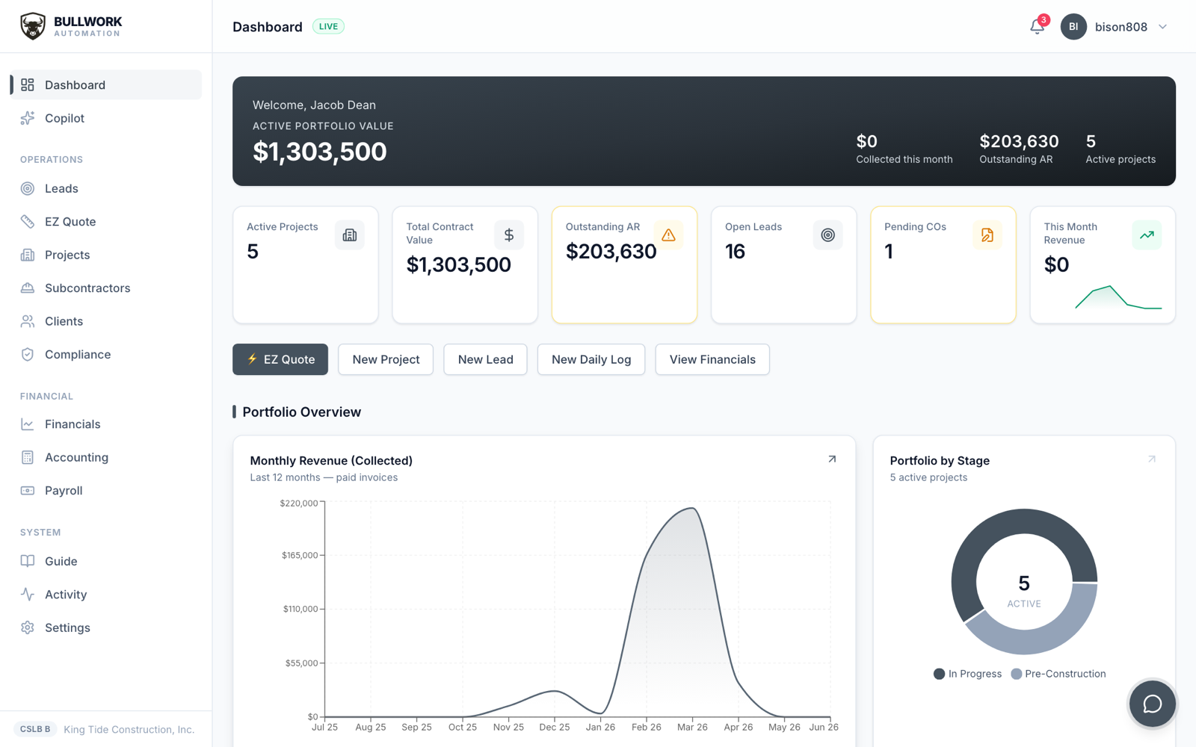Click the Portfolio Overview heading
This screenshot has height=747, width=1196.
301,412
